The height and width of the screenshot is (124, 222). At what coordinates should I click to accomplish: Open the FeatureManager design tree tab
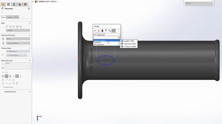tap(3, 4)
